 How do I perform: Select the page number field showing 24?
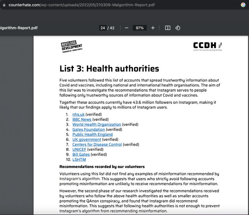pos(103,28)
